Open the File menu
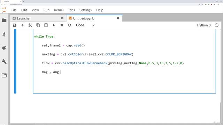 [x=14, y=10]
